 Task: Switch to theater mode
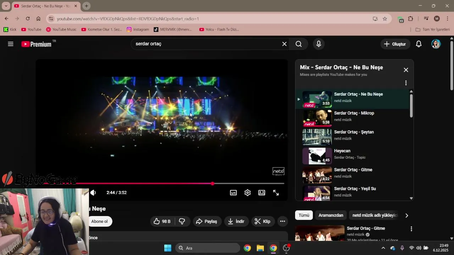point(262,193)
